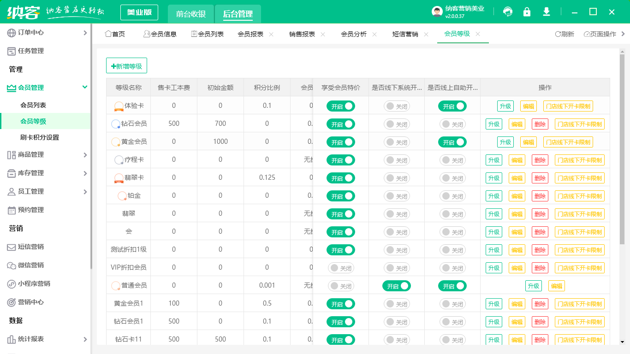The width and height of the screenshot is (630, 354).
Task: Expand the 商品管理 chevron
Action: coord(85,155)
